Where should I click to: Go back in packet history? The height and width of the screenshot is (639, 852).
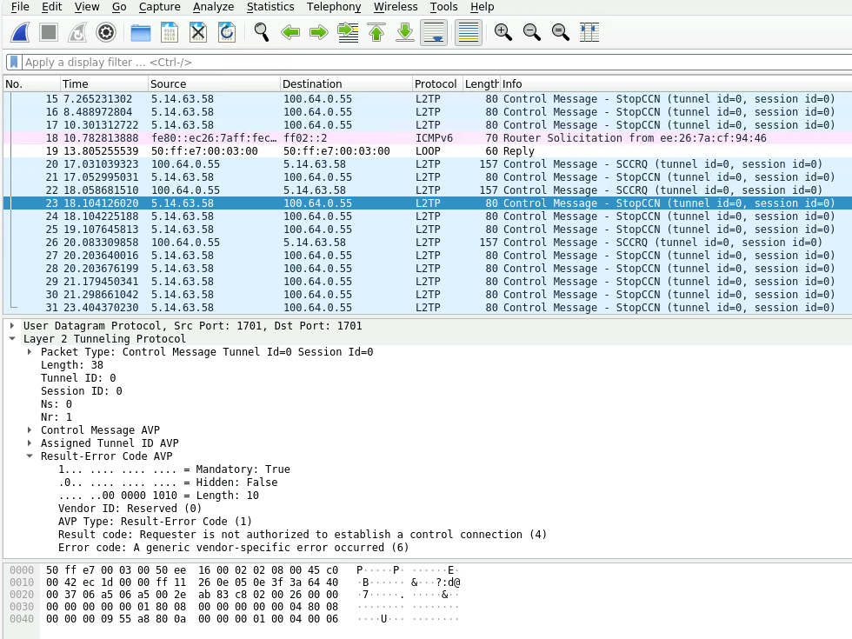[290, 33]
